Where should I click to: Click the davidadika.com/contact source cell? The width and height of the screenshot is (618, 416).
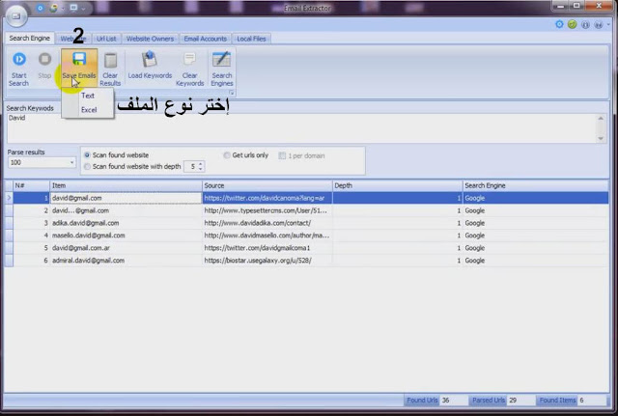(267, 223)
